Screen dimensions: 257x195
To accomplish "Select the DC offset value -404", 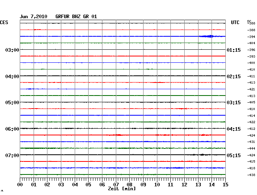I will 251,43.
